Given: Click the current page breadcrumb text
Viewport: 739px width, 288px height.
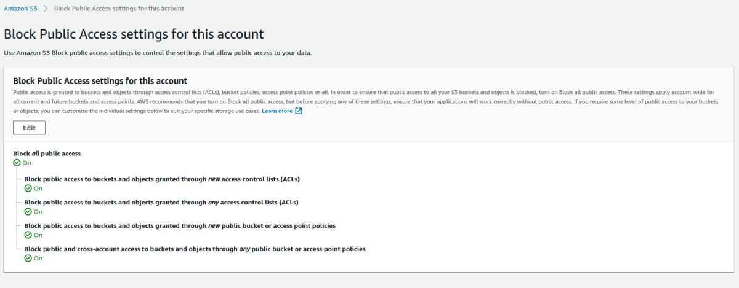Looking at the screenshot, I should click(119, 9).
